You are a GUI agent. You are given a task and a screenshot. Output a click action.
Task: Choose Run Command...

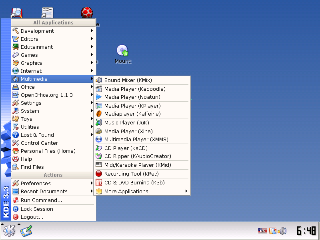[53, 200]
